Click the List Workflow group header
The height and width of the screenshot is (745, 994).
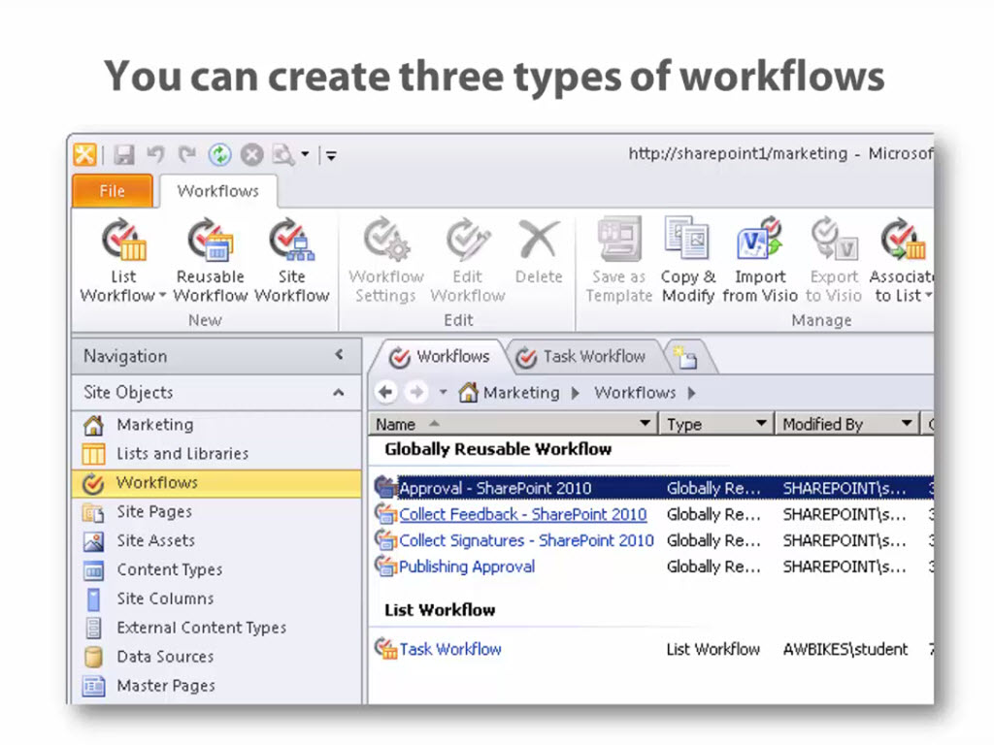click(440, 610)
